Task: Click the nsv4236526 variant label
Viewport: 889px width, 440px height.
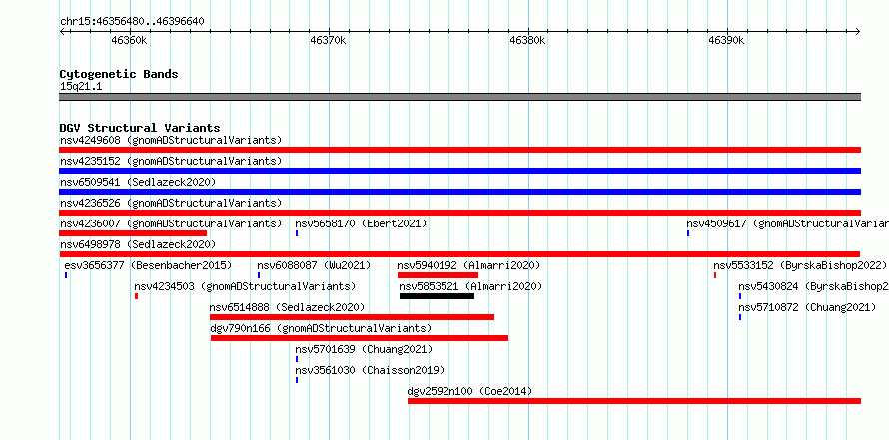Action: pos(171,203)
